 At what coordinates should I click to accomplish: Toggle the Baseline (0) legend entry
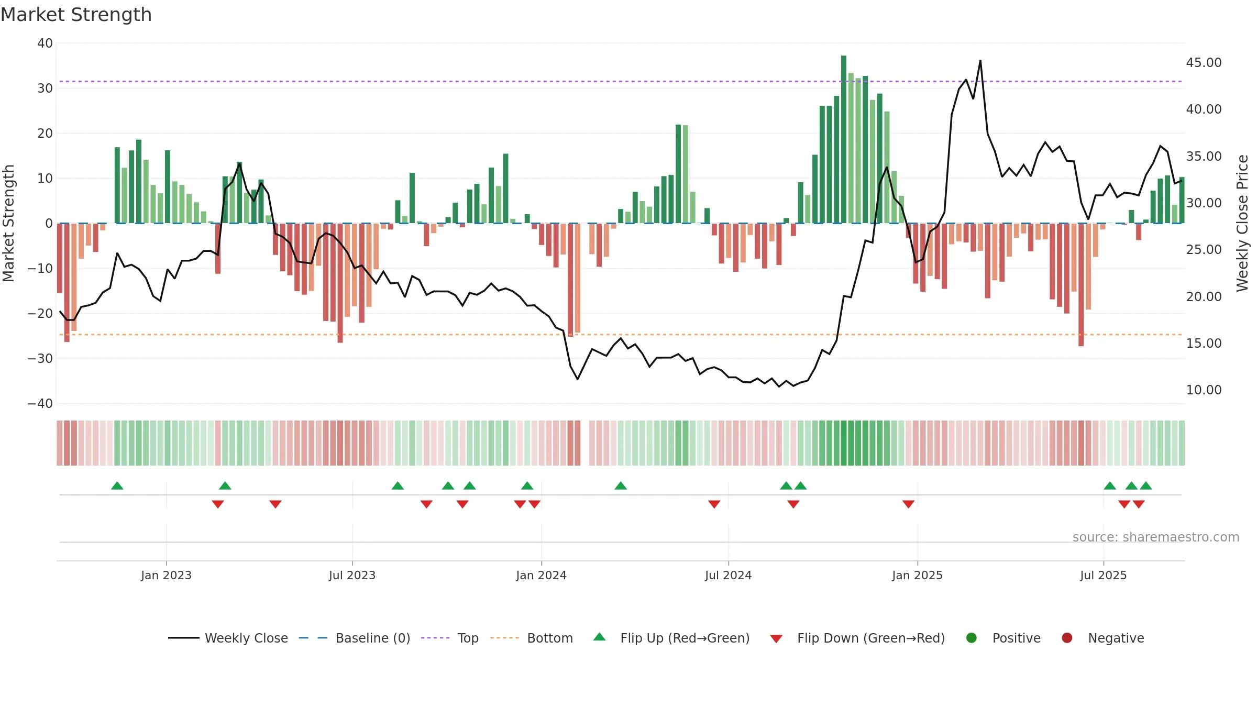point(355,638)
